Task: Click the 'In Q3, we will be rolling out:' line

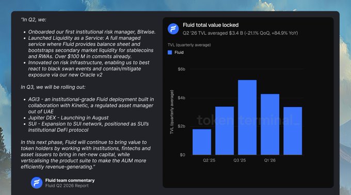Action: tap(53, 87)
